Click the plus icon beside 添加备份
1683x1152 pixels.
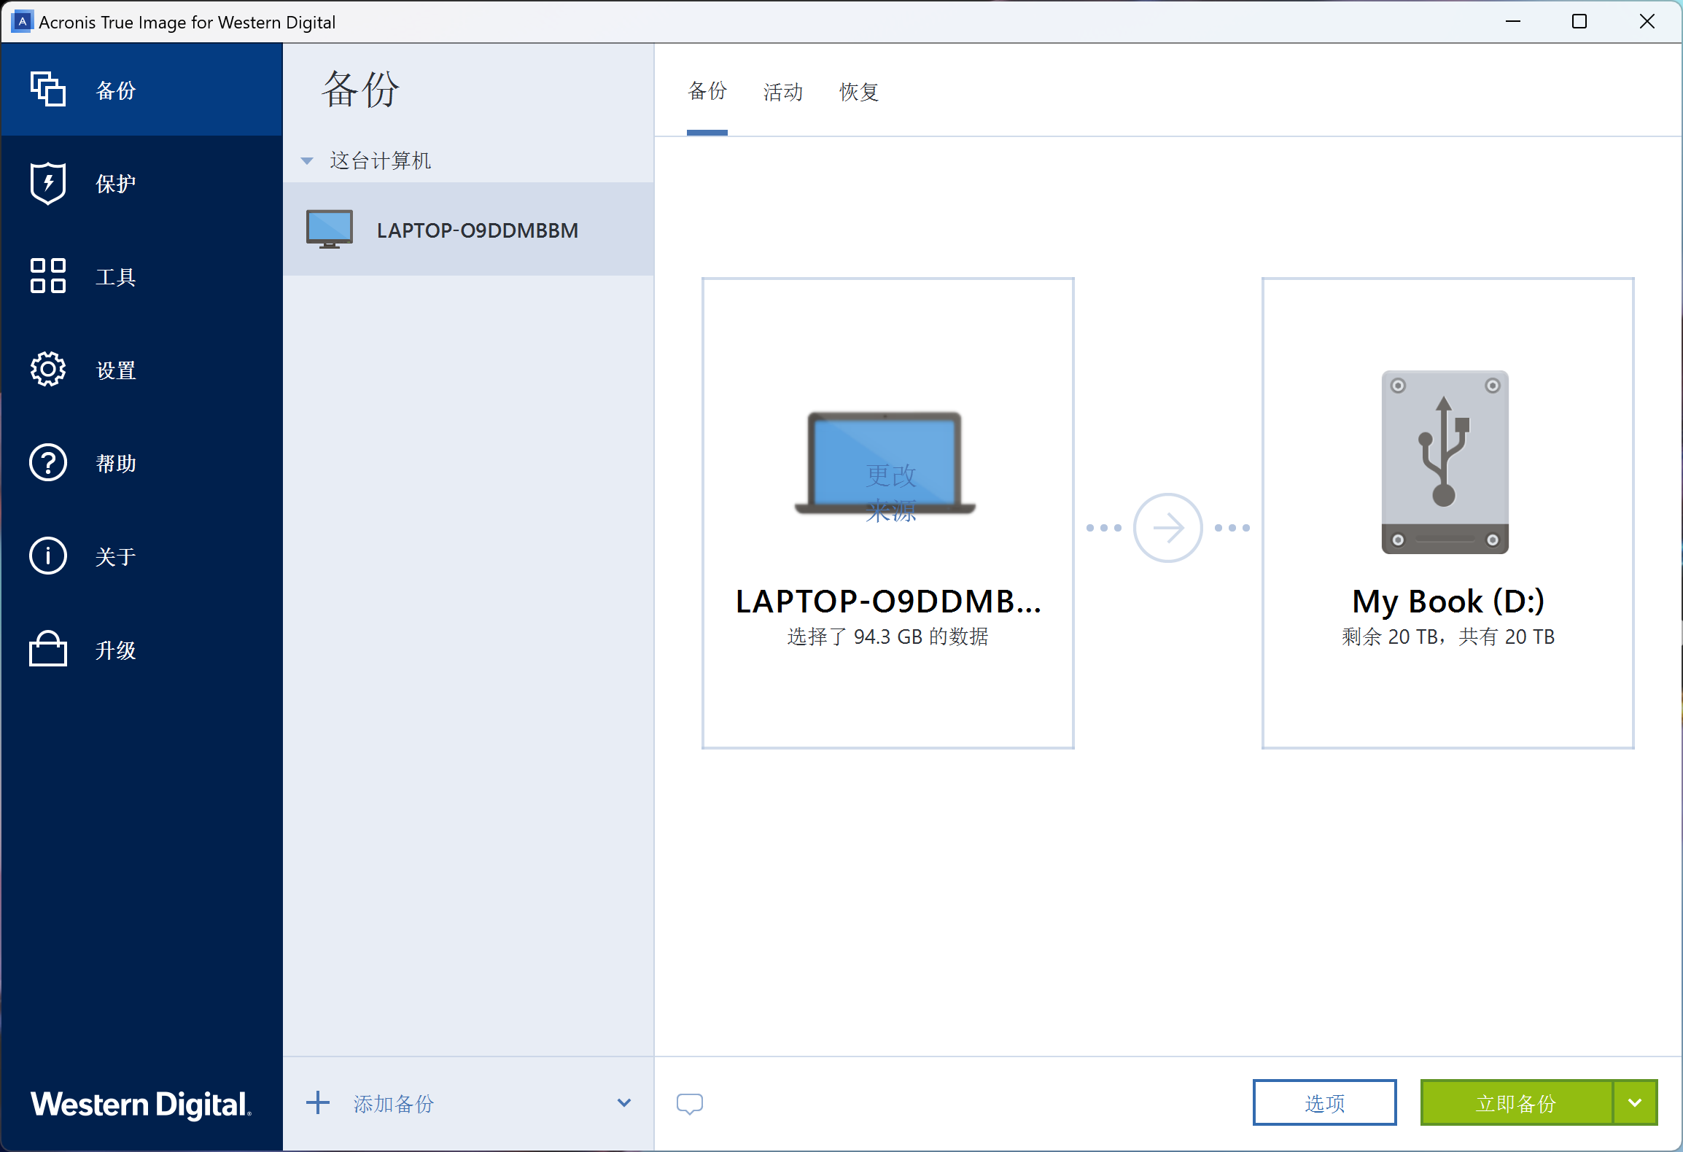[318, 1103]
